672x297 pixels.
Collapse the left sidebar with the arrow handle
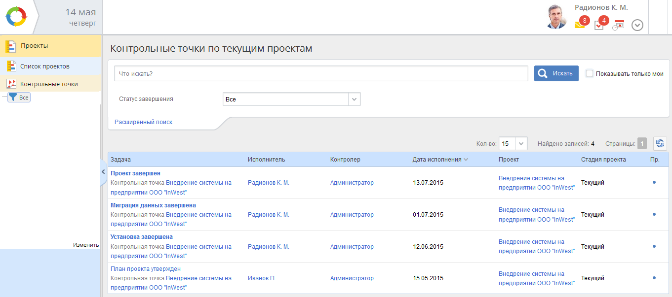coord(103,172)
